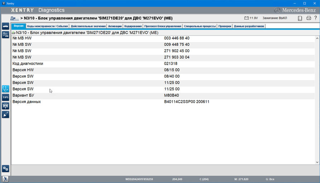
Task: Click the Версия данных label
Action: [x=27, y=102]
